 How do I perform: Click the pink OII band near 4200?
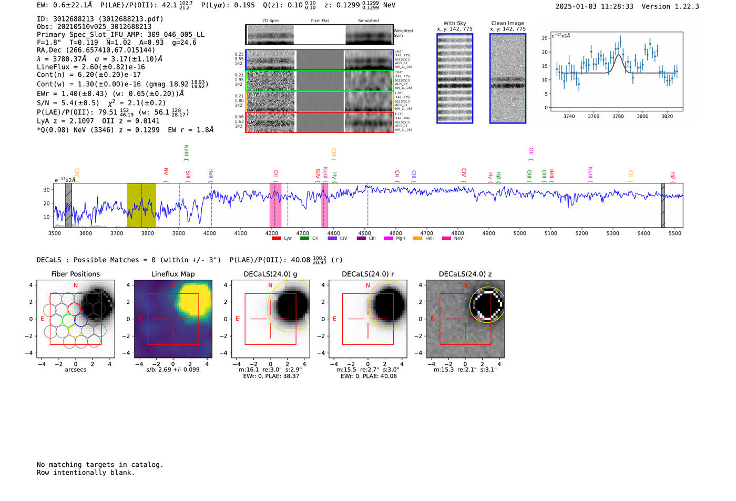tap(275, 205)
